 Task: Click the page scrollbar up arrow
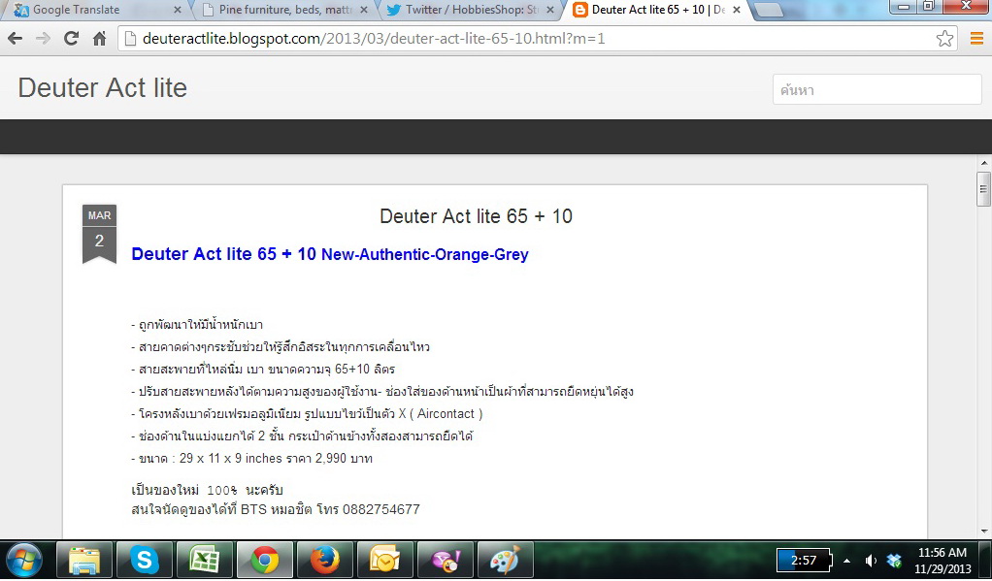coord(984,163)
